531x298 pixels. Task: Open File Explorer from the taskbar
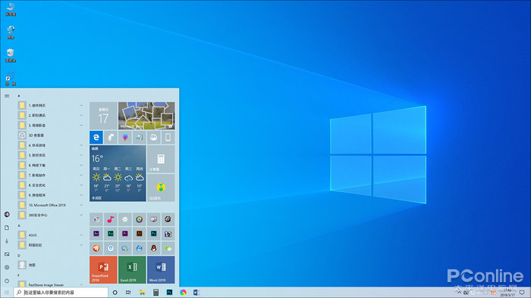coord(143,292)
